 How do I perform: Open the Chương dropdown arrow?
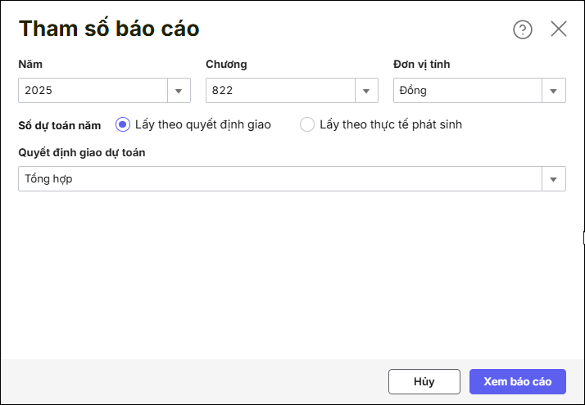[366, 91]
